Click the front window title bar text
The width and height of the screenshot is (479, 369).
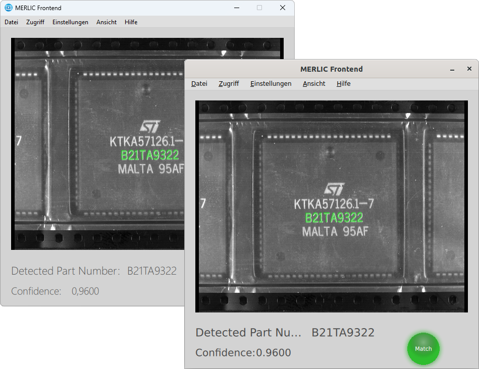pos(331,69)
